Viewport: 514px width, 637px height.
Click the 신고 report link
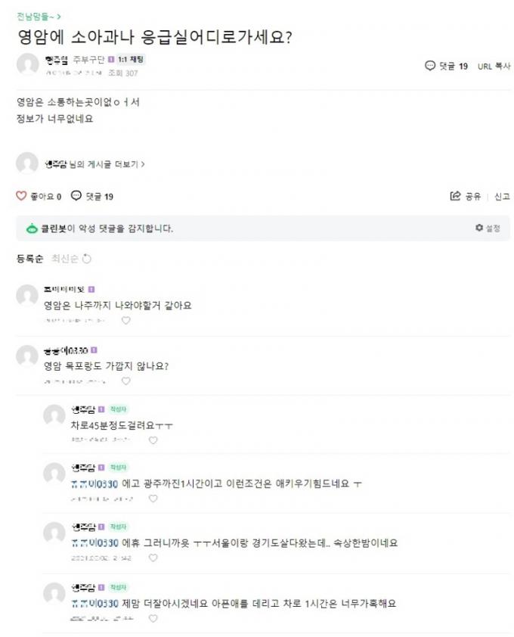pos(502,197)
